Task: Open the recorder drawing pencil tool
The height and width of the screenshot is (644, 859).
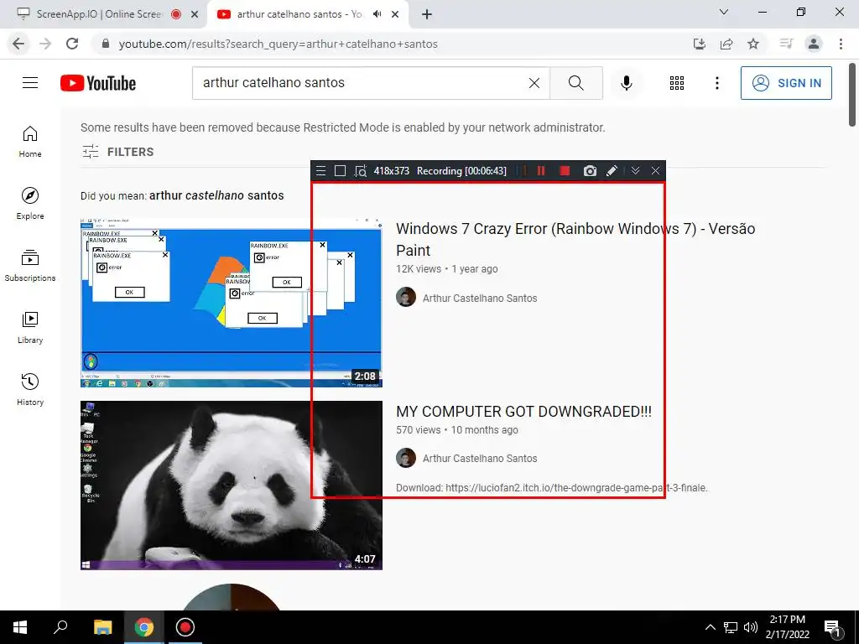Action: tap(612, 171)
